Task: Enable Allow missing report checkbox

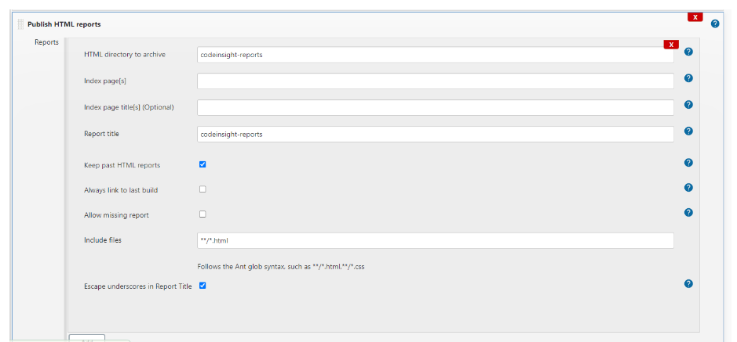Action: point(202,214)
